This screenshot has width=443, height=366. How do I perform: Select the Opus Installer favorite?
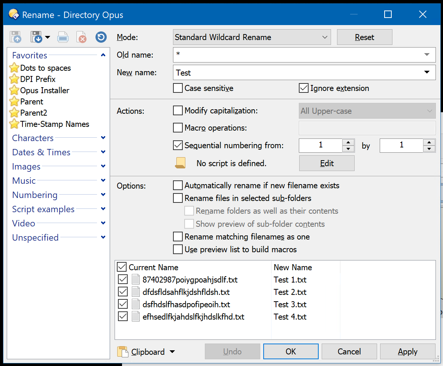(x=45, y=90)
